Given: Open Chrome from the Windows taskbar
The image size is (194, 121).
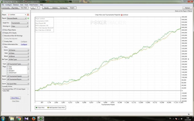Looking at the screenshot, I should [x=19, y=119].
